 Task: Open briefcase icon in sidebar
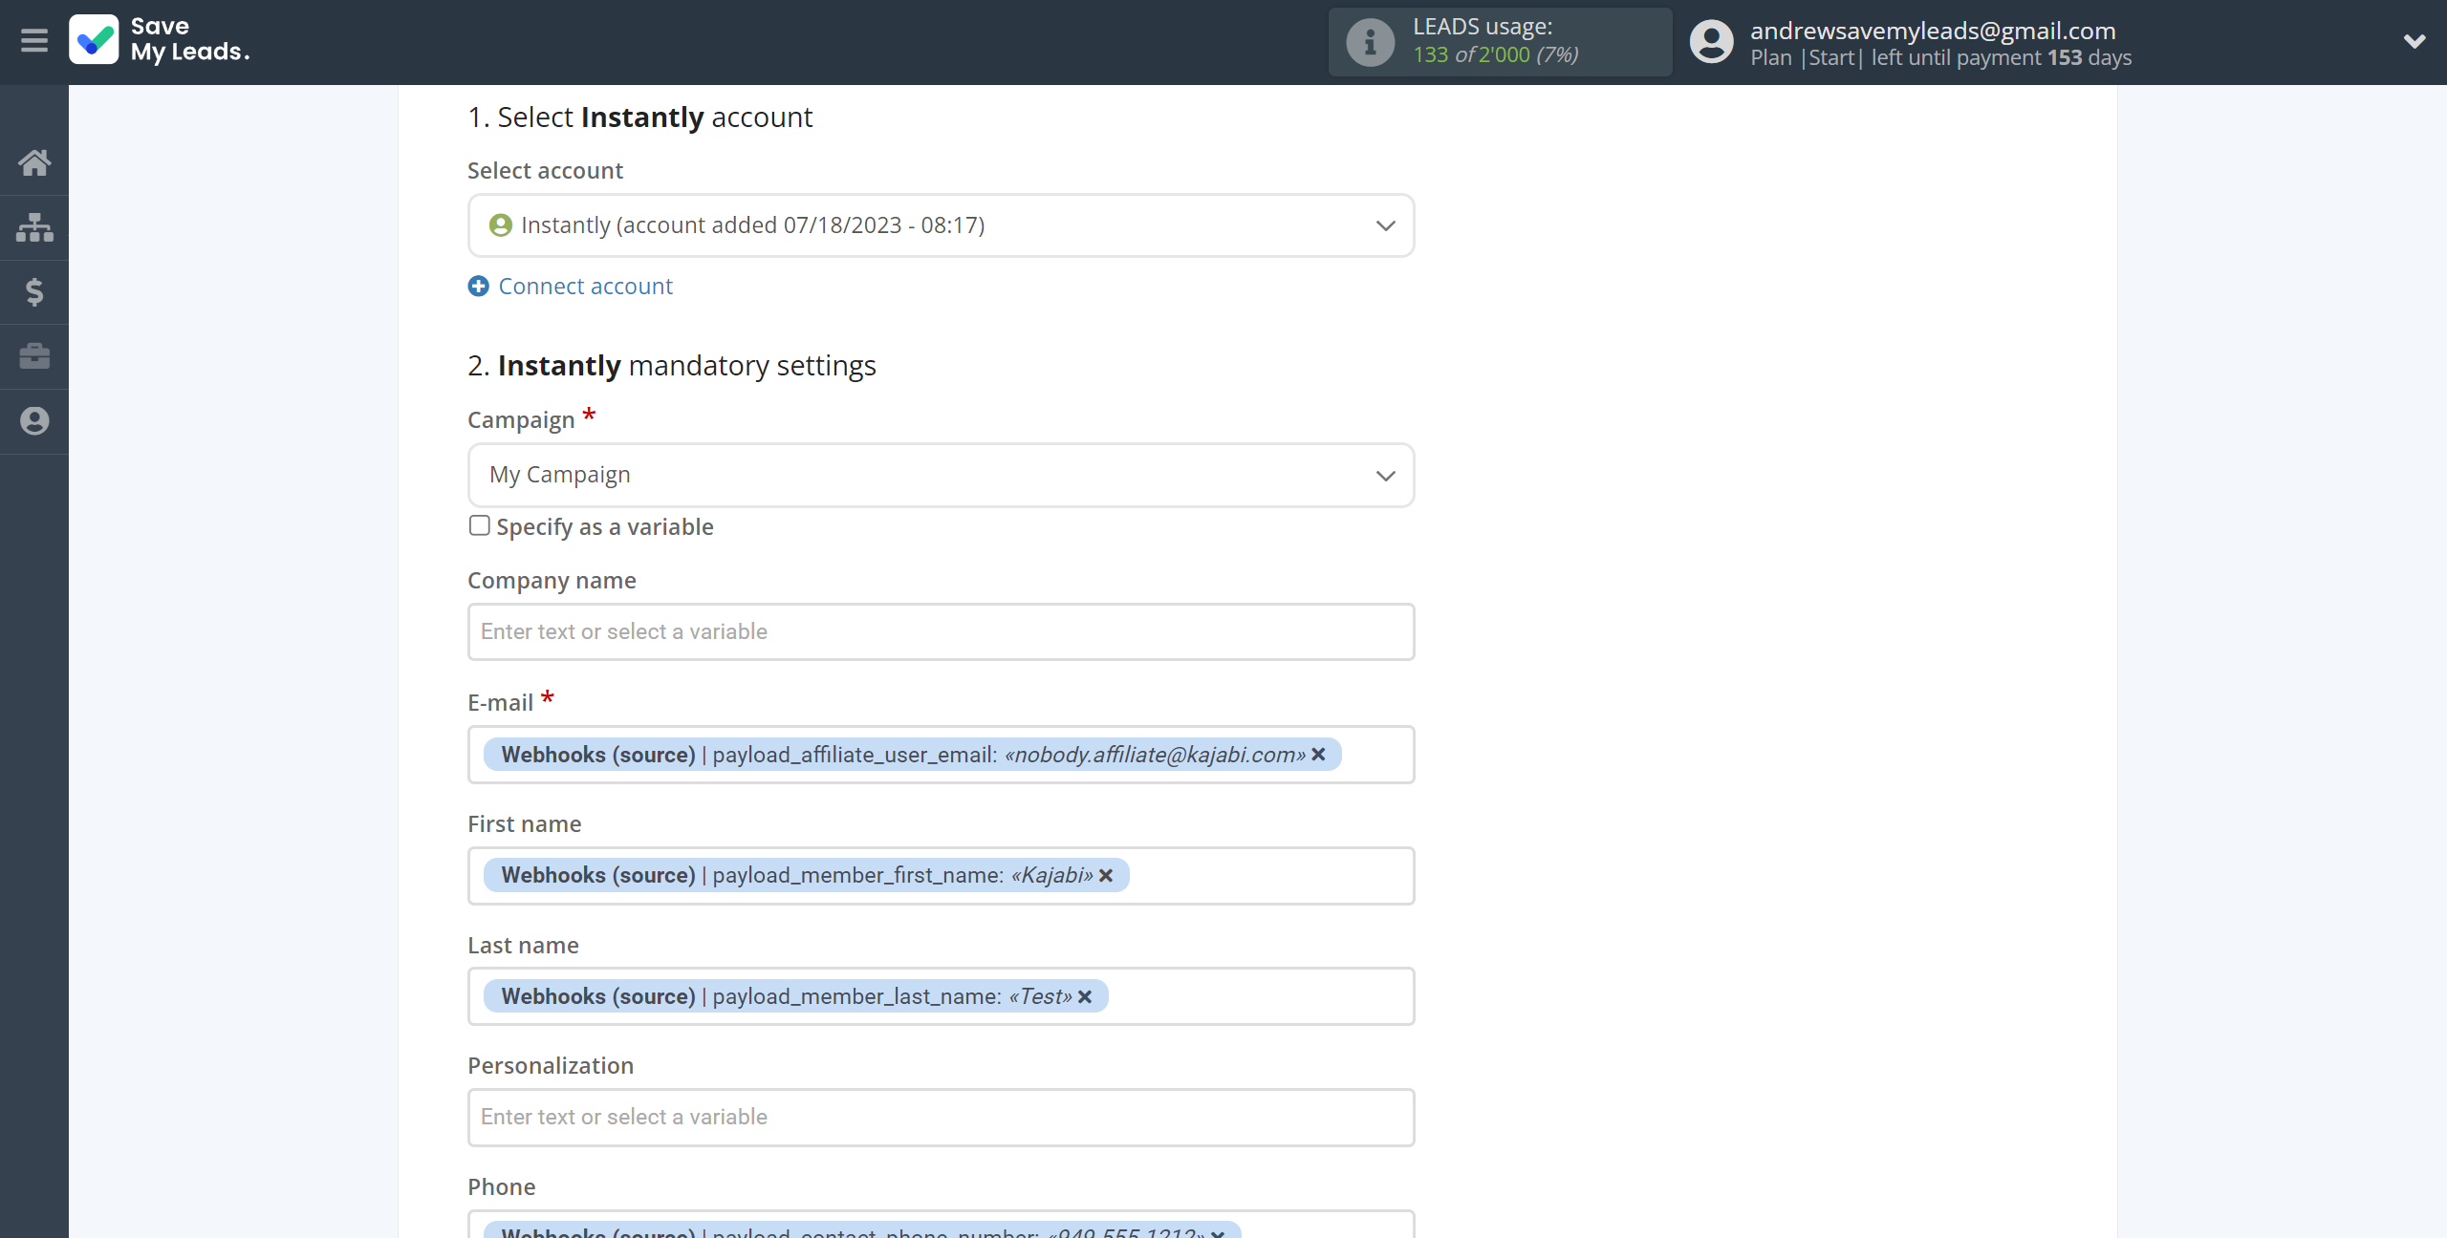click(34, 356)
